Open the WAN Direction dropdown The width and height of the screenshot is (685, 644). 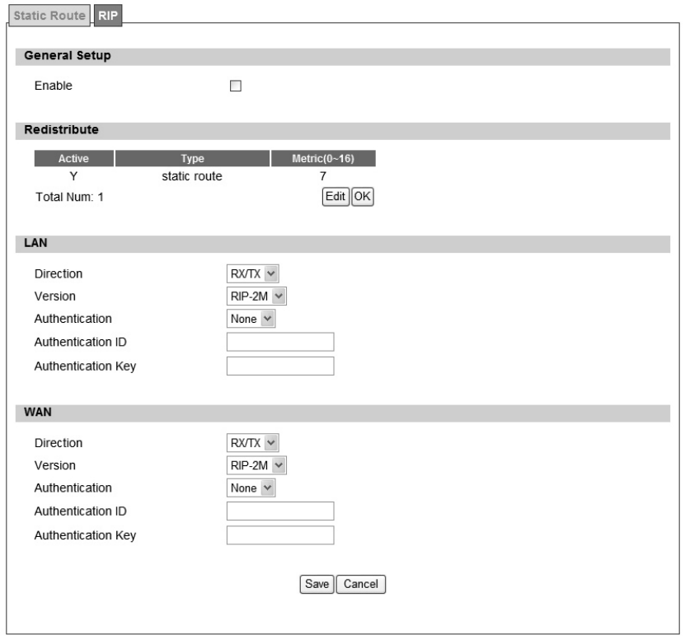click(252, 443)
